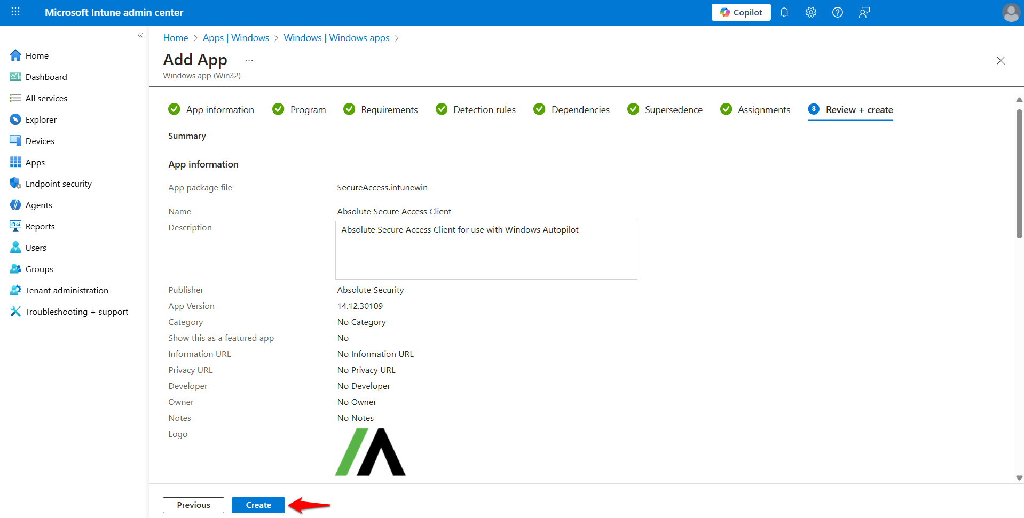Switch to Dependencies step
This screenshot has height=518, width=1024.
click(572, 109)
